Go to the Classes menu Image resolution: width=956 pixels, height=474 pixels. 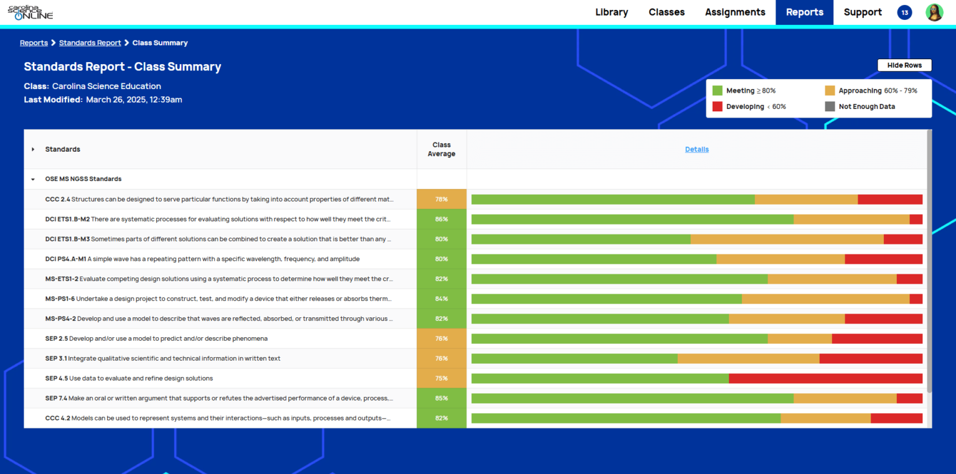666,12
